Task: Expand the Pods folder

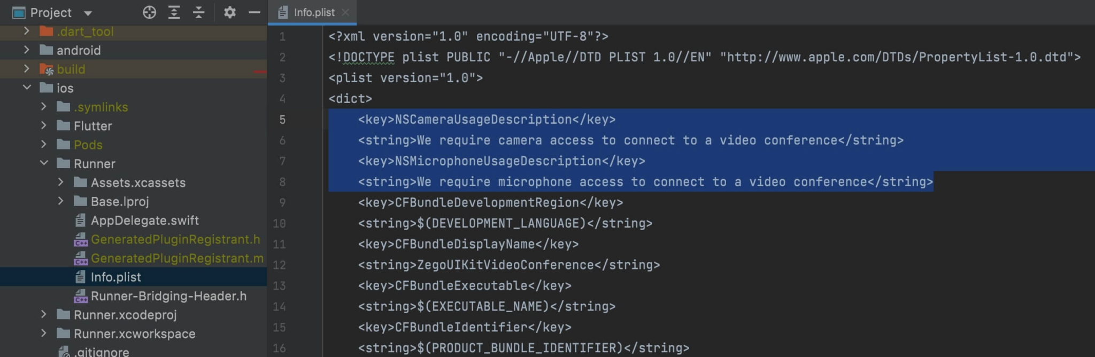Action: (x=44, y=144)
